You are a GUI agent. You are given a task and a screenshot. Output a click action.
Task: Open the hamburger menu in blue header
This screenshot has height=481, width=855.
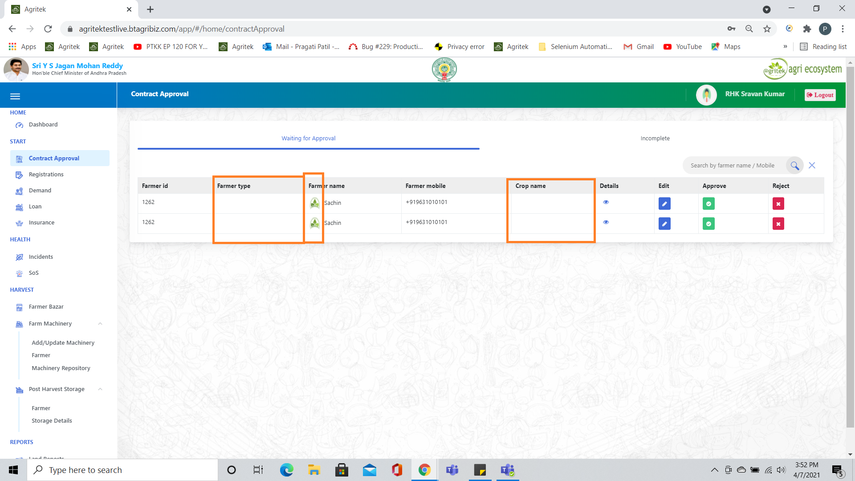15,96
